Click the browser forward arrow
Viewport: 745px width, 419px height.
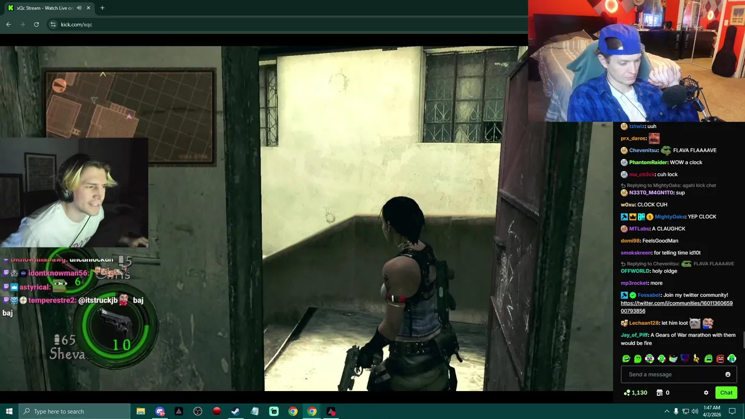tap(22, 24)
